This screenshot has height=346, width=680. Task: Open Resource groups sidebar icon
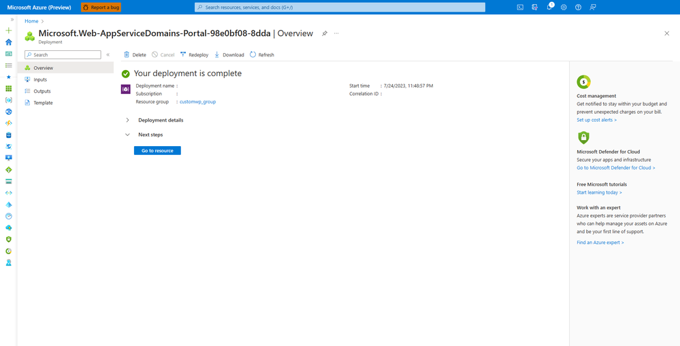9,100
